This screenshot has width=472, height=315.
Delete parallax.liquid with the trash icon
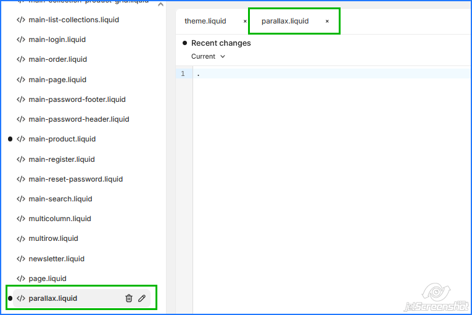click(x=129, y=298)
